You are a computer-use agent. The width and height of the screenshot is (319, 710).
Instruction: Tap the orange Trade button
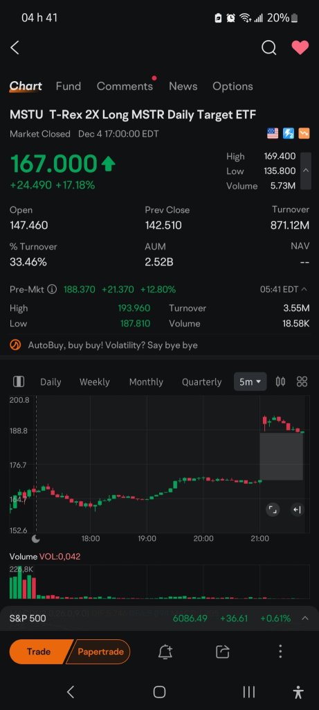coord(39,652)
